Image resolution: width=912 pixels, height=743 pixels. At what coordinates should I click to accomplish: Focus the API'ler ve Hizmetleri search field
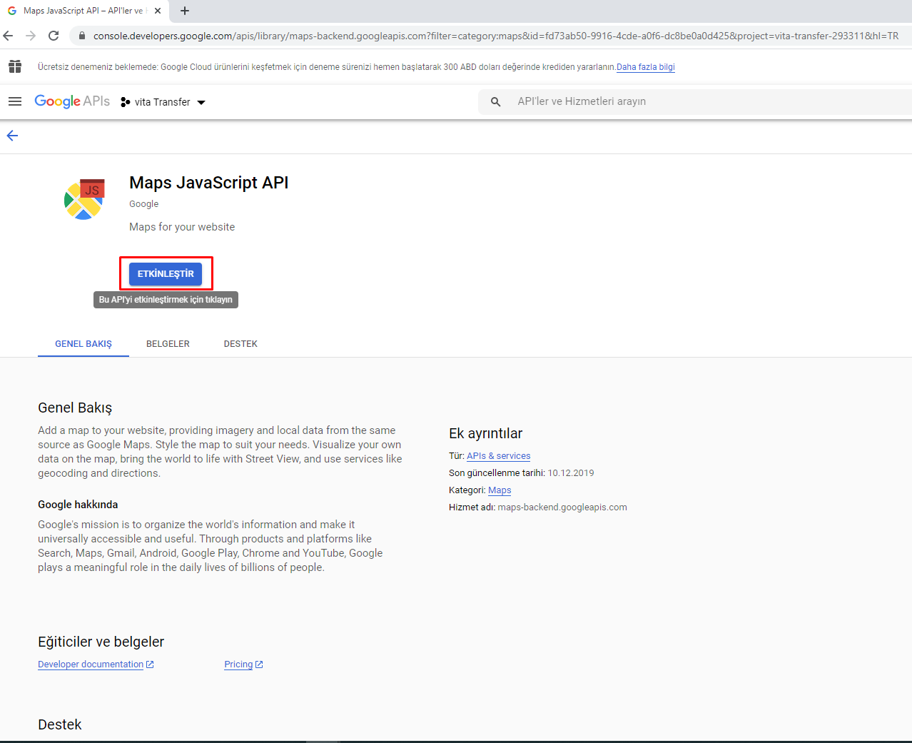699,101
